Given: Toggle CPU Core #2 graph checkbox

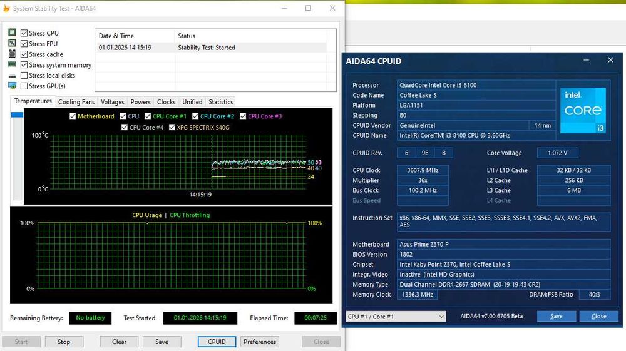Looking at the screenshot, I should click(195, 116).
